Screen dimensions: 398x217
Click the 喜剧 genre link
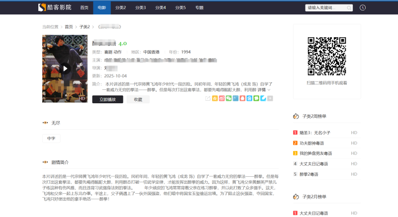[108, 52]
